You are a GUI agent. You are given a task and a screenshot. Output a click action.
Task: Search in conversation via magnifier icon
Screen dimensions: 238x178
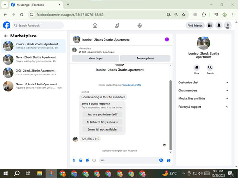coord(210,67)
